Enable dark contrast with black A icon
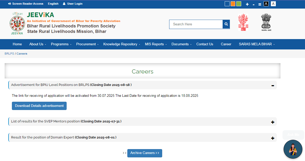The width and height of the screenshot is (305, 161). (x=266, y=4)
